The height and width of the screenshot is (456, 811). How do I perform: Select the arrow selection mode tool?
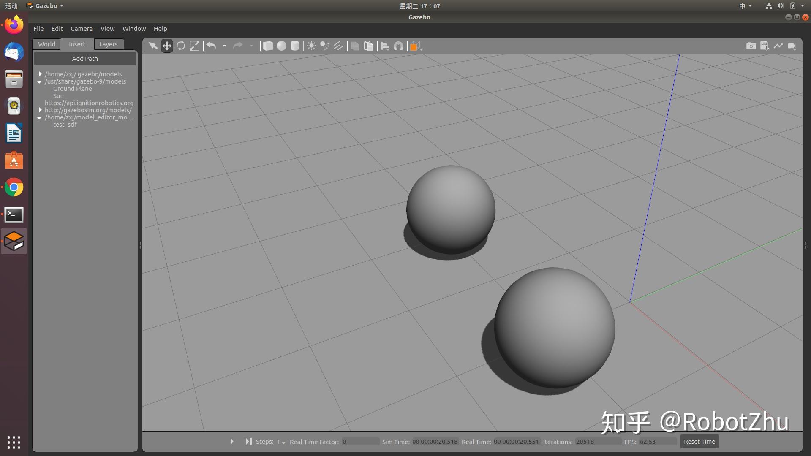point(153,46)
